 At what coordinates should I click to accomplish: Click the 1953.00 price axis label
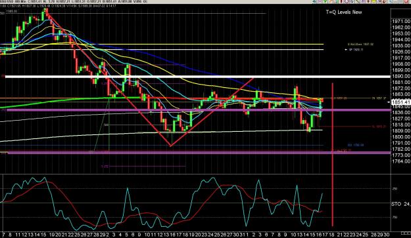click(x=401, y=33)
